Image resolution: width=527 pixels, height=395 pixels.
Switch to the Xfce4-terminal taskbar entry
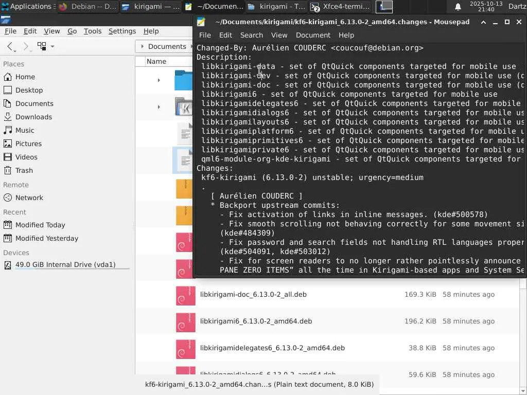340,6
